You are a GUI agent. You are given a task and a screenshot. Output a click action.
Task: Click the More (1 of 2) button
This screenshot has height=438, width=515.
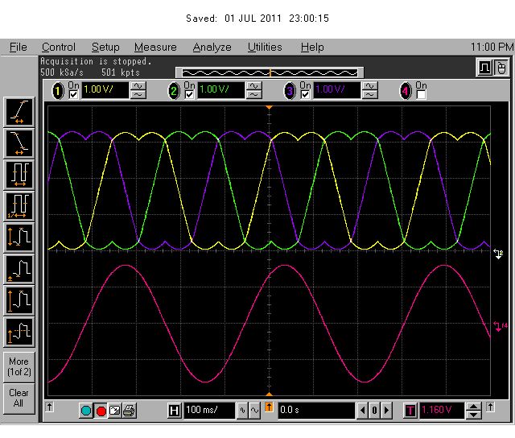click(19, 366)
